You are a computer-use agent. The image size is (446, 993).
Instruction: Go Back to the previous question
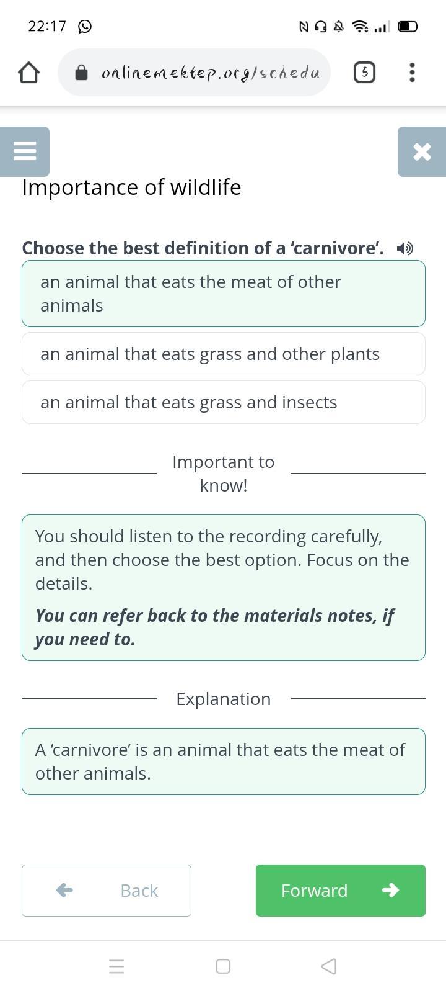(107, 891)
